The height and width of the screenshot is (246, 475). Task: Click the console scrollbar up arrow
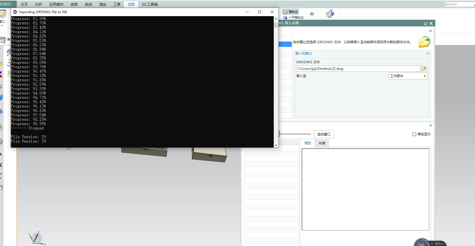point(276,19)
